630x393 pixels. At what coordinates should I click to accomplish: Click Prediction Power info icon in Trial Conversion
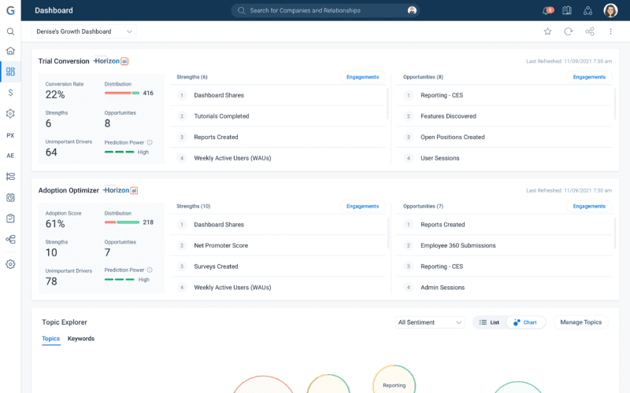pos(150,142)
